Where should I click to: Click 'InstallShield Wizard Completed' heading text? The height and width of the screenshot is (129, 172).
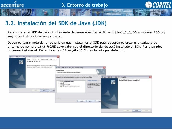129,80
